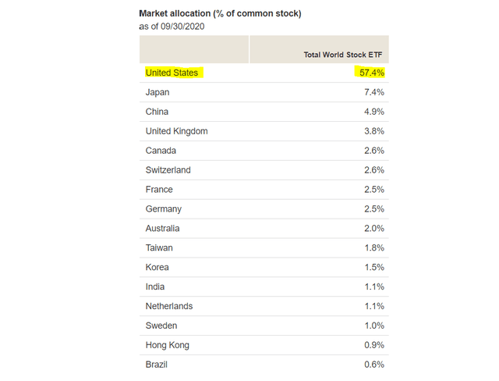Screen dimensions: 499x381
Task: Select the United Kingdom row
Action: click(264, 131)
